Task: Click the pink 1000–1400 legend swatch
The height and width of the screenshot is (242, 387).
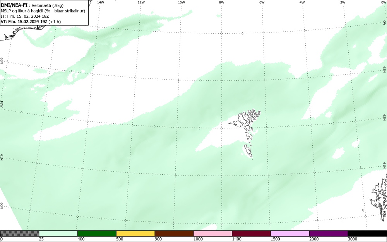Action: (213, 233)
